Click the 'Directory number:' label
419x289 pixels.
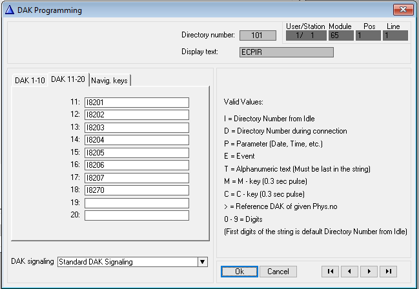tap(208, 35)
